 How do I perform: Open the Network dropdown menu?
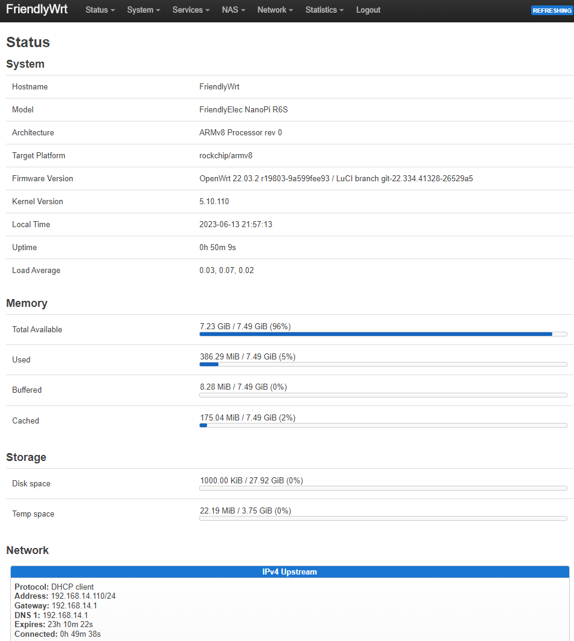(275, 10)
